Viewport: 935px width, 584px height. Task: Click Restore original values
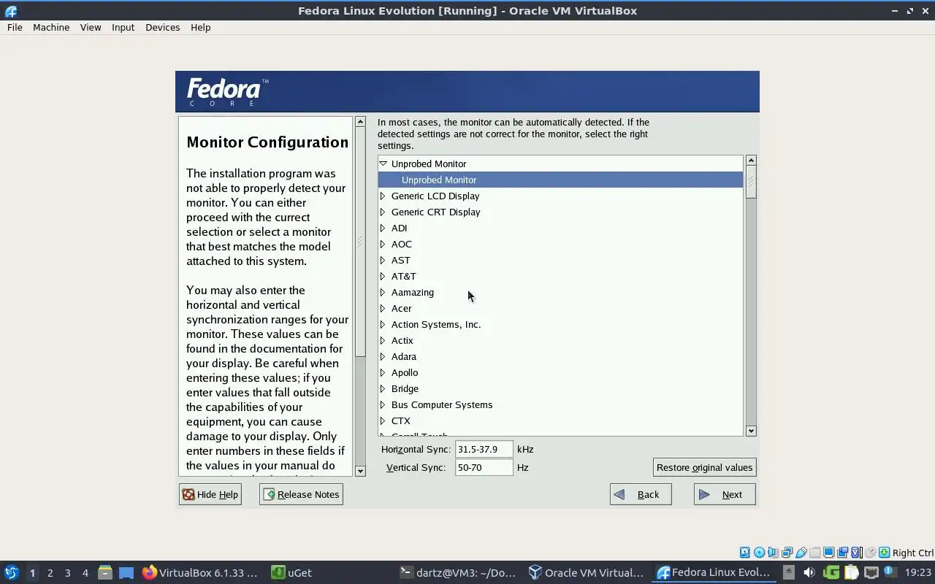(704, 467)
